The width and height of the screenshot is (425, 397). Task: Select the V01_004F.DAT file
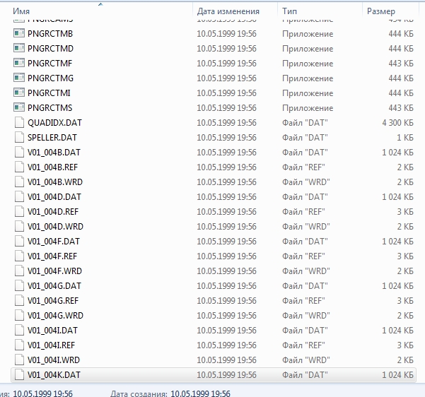tap(54, 242)
